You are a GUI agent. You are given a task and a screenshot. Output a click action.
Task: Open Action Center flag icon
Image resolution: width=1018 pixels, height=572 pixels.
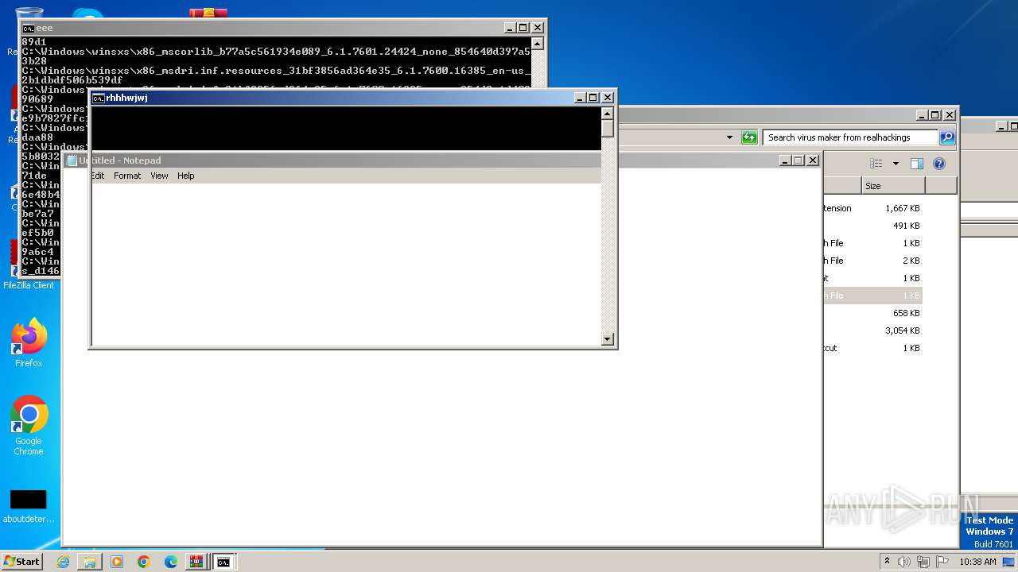coord(942,562)
